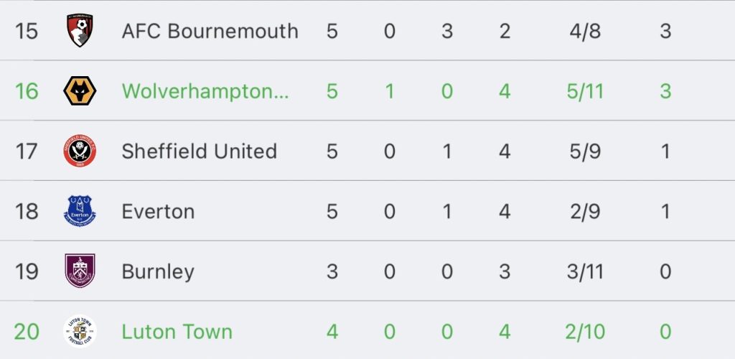The width and height of the screenshot is (735, 359).
Task: Click position number 16 in the table
Action: [27, 91]
